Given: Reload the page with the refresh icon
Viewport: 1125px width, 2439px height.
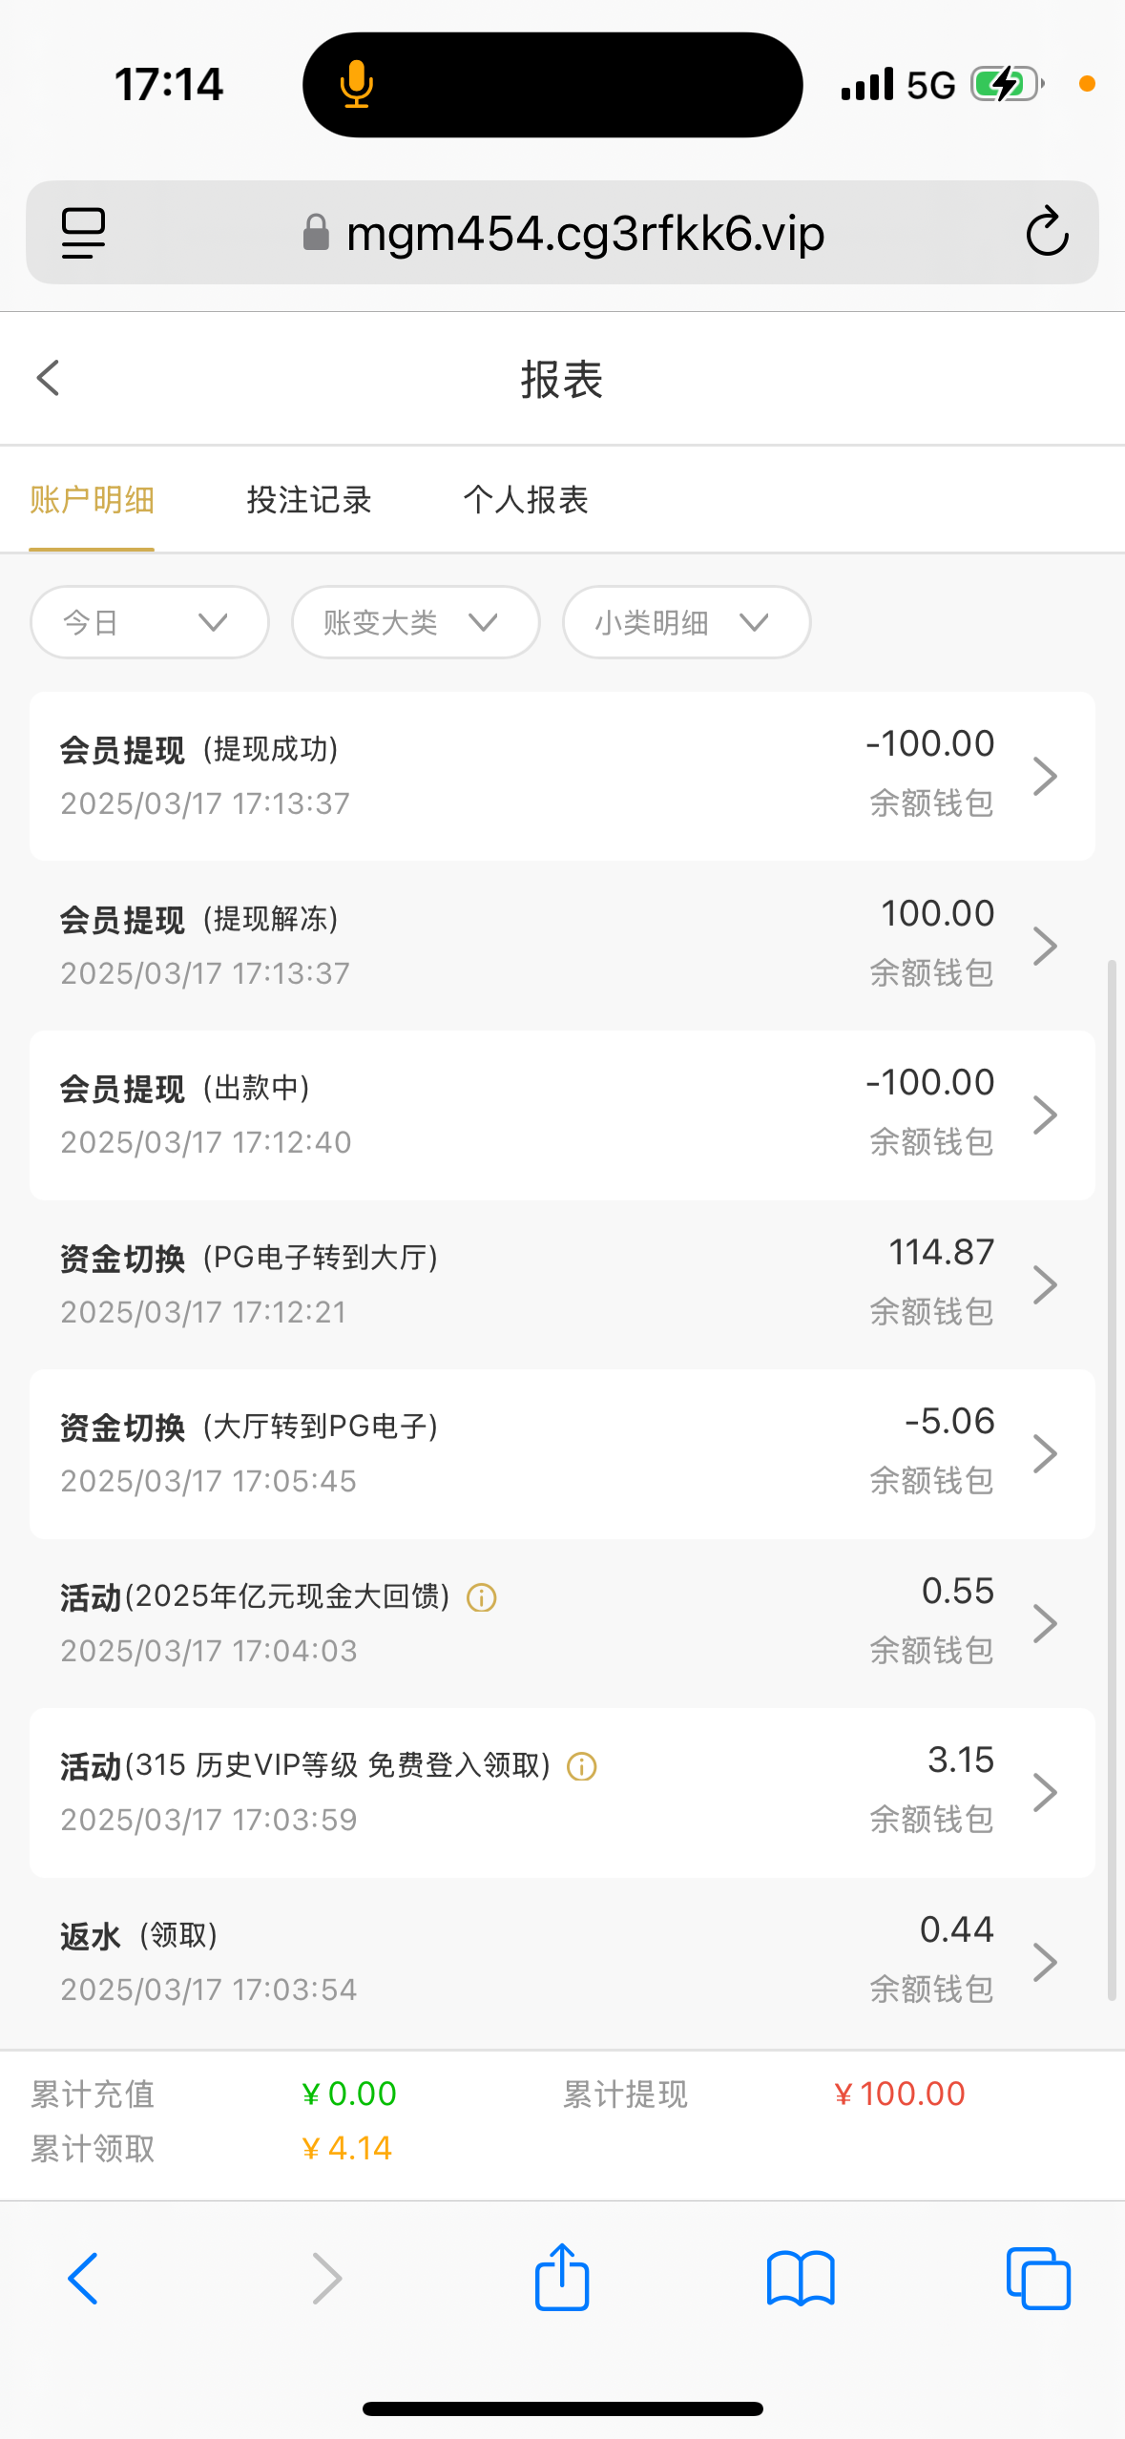Looking at the screenshot, I should point(1046,232).
